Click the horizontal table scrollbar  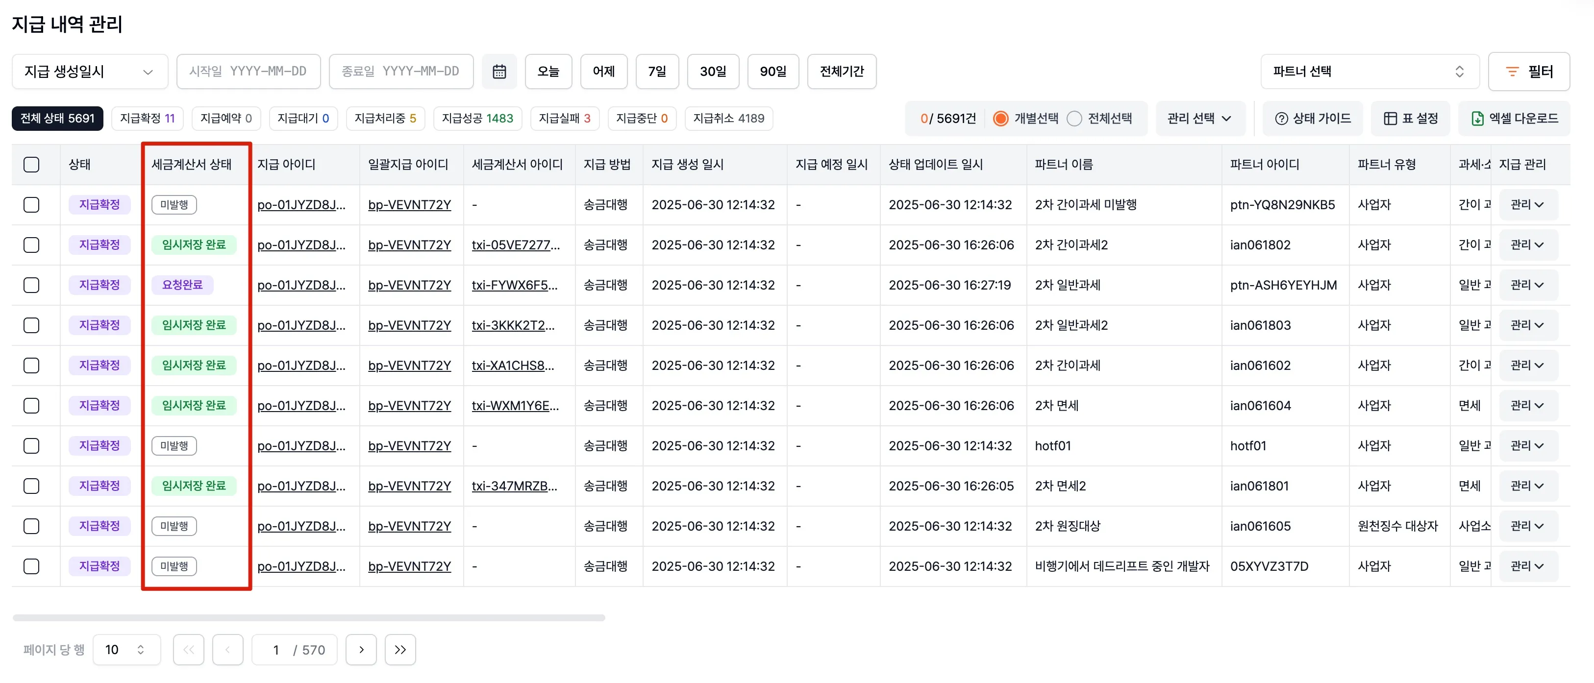click(x=309, y=617)
